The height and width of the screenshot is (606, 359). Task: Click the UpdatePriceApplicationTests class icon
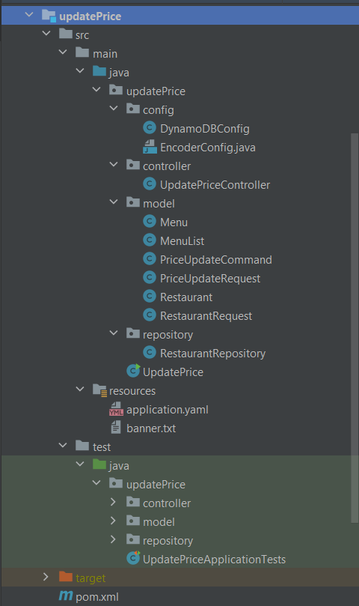(133, 559)
